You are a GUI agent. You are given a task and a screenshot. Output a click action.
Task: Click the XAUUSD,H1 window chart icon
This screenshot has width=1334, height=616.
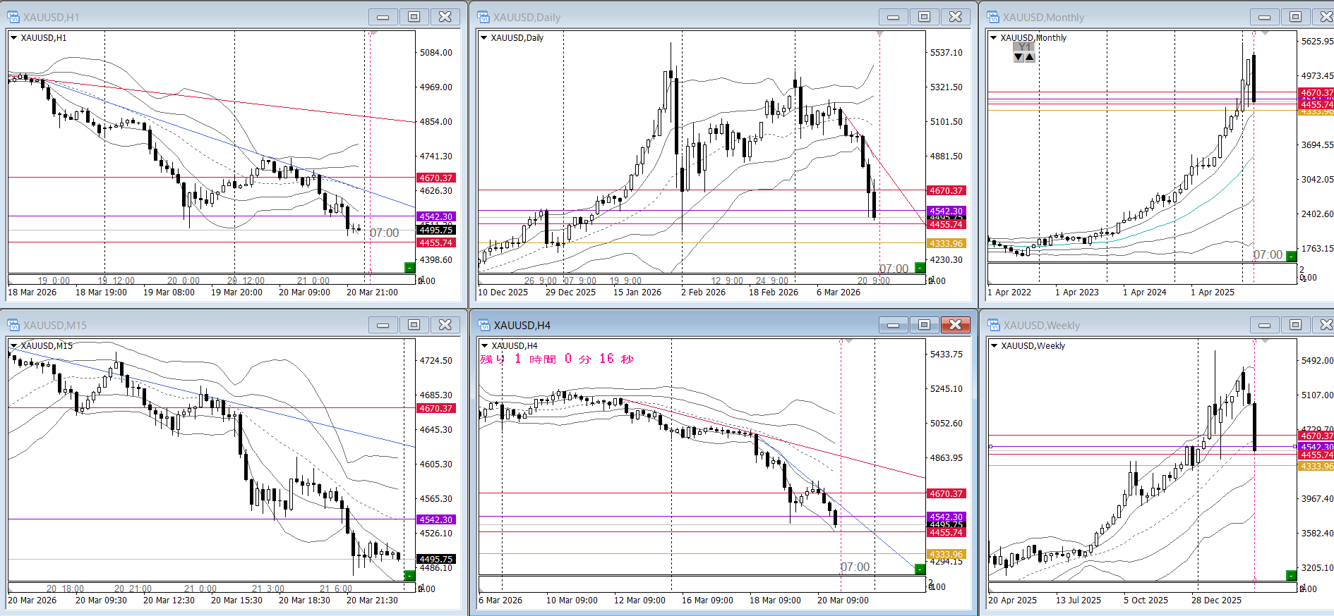pos(13,17)
